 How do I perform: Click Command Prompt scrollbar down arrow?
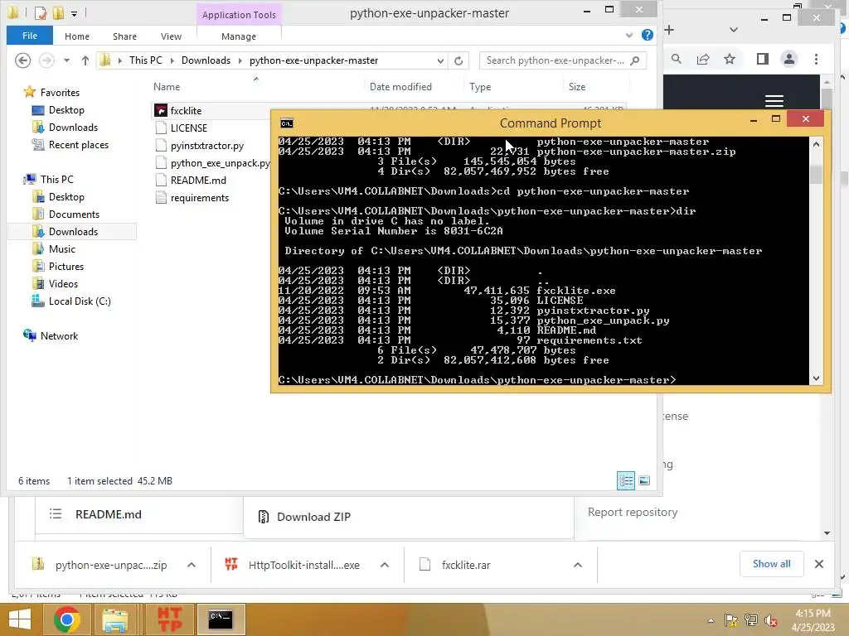816,378
